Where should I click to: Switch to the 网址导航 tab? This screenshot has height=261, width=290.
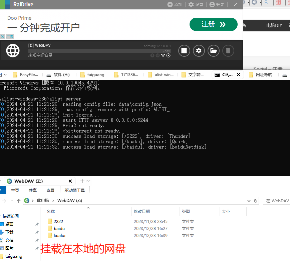[x=260, y=75]
